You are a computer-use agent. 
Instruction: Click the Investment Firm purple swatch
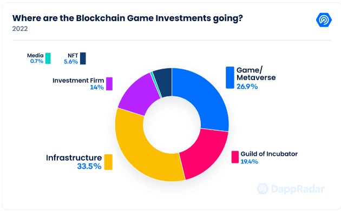pos(109,84)
